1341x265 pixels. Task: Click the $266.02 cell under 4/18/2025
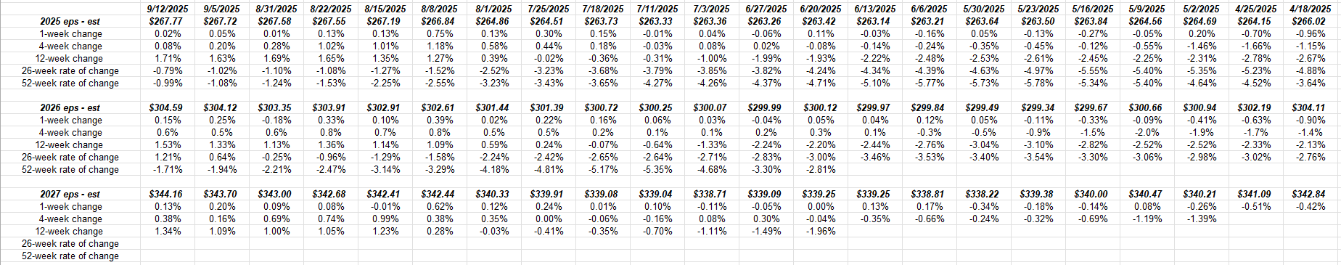coord(1311,21)
